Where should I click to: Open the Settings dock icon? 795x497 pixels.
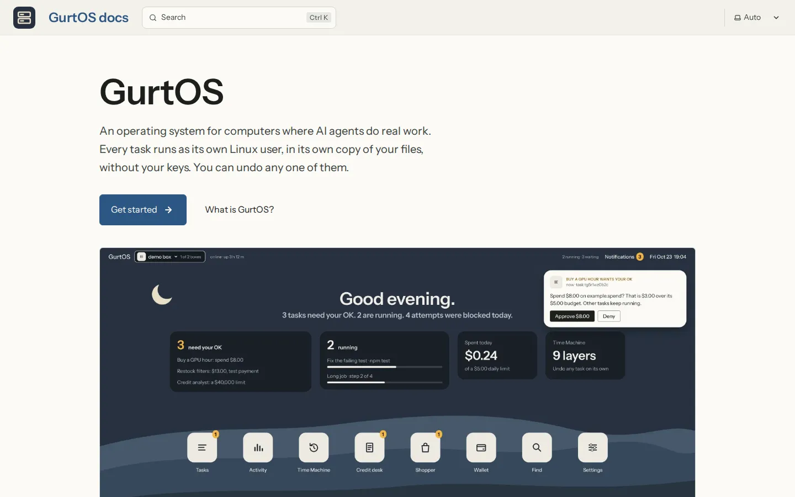[592, 448]
